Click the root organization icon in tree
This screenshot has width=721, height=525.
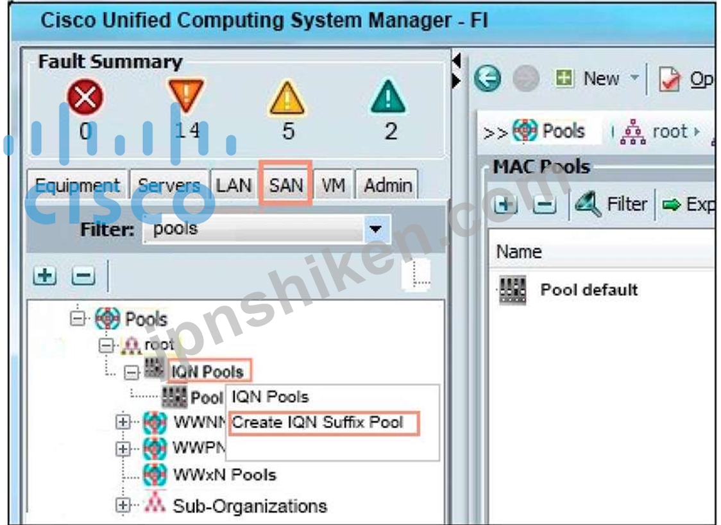131,345
